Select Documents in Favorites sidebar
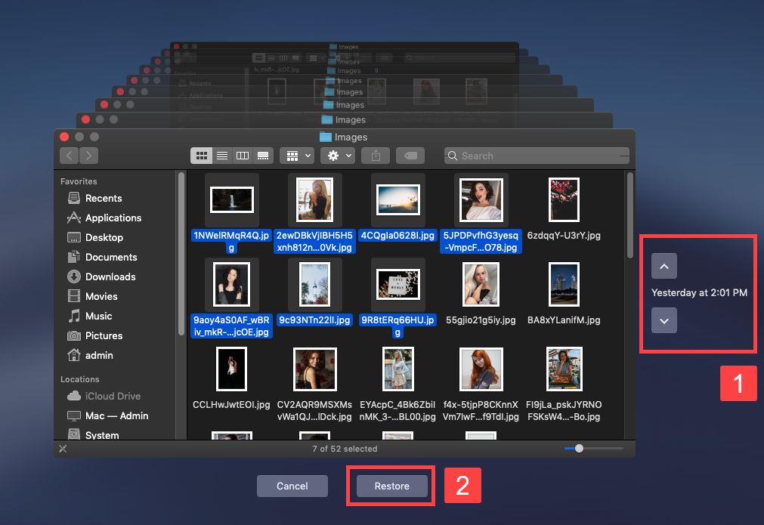The width and height of the screenshot is (764, 525). click(x=110, y=257)
